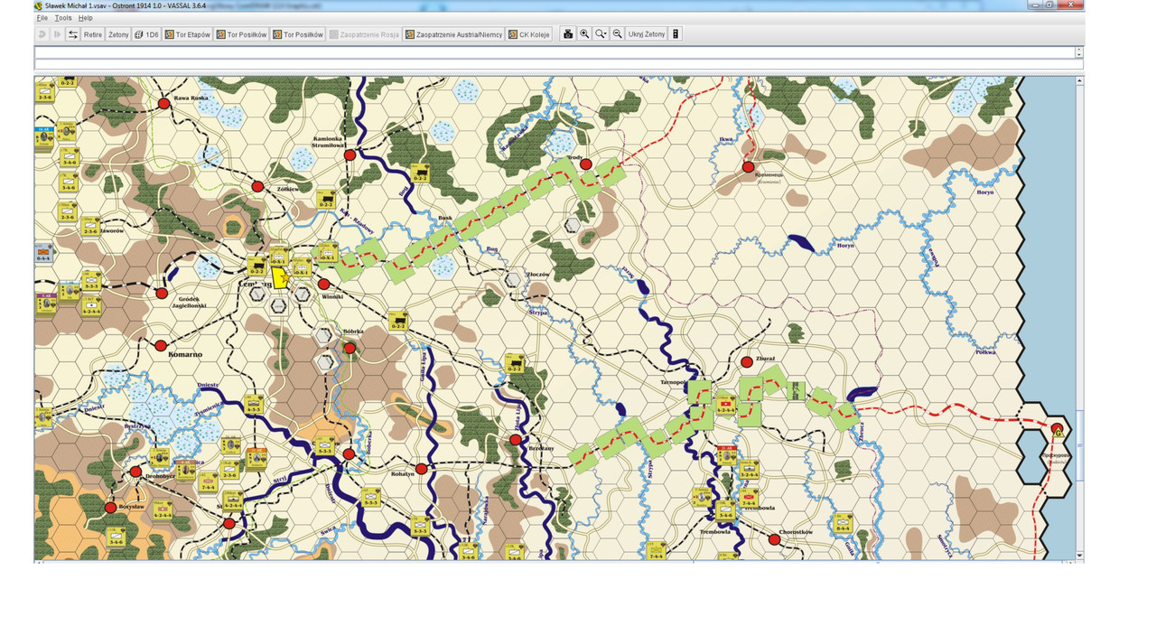1156x626 pixels.
Task: Roll the 1D6 dice button
Action: [x=146, y=34]
